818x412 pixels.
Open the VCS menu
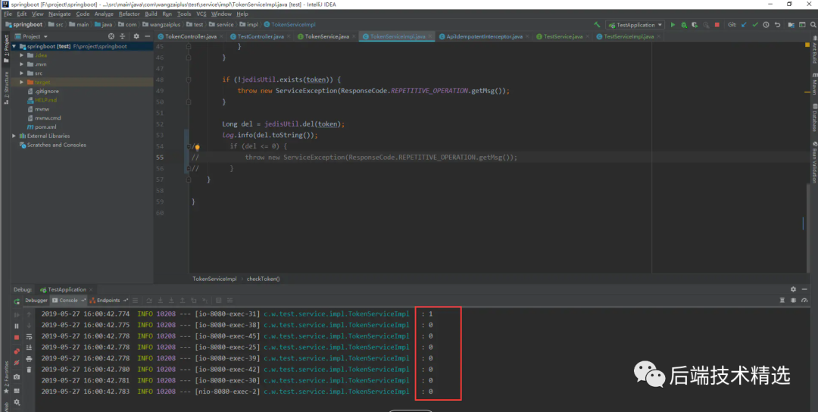[201, 14]
